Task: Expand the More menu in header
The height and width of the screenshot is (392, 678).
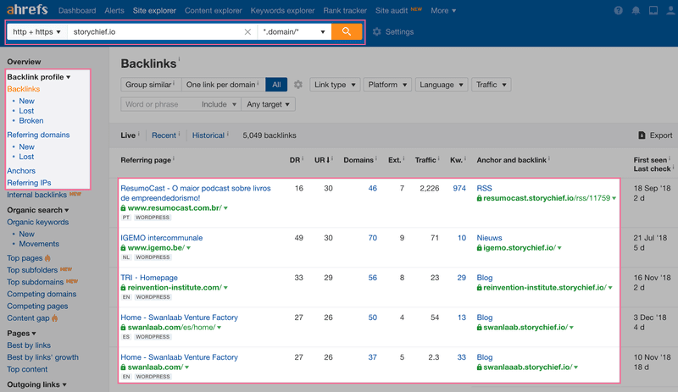Action: pyautogui.click(x=443, y=10)
